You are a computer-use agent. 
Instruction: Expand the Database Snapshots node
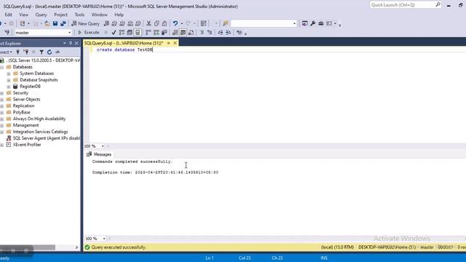[x=9, y=80]
